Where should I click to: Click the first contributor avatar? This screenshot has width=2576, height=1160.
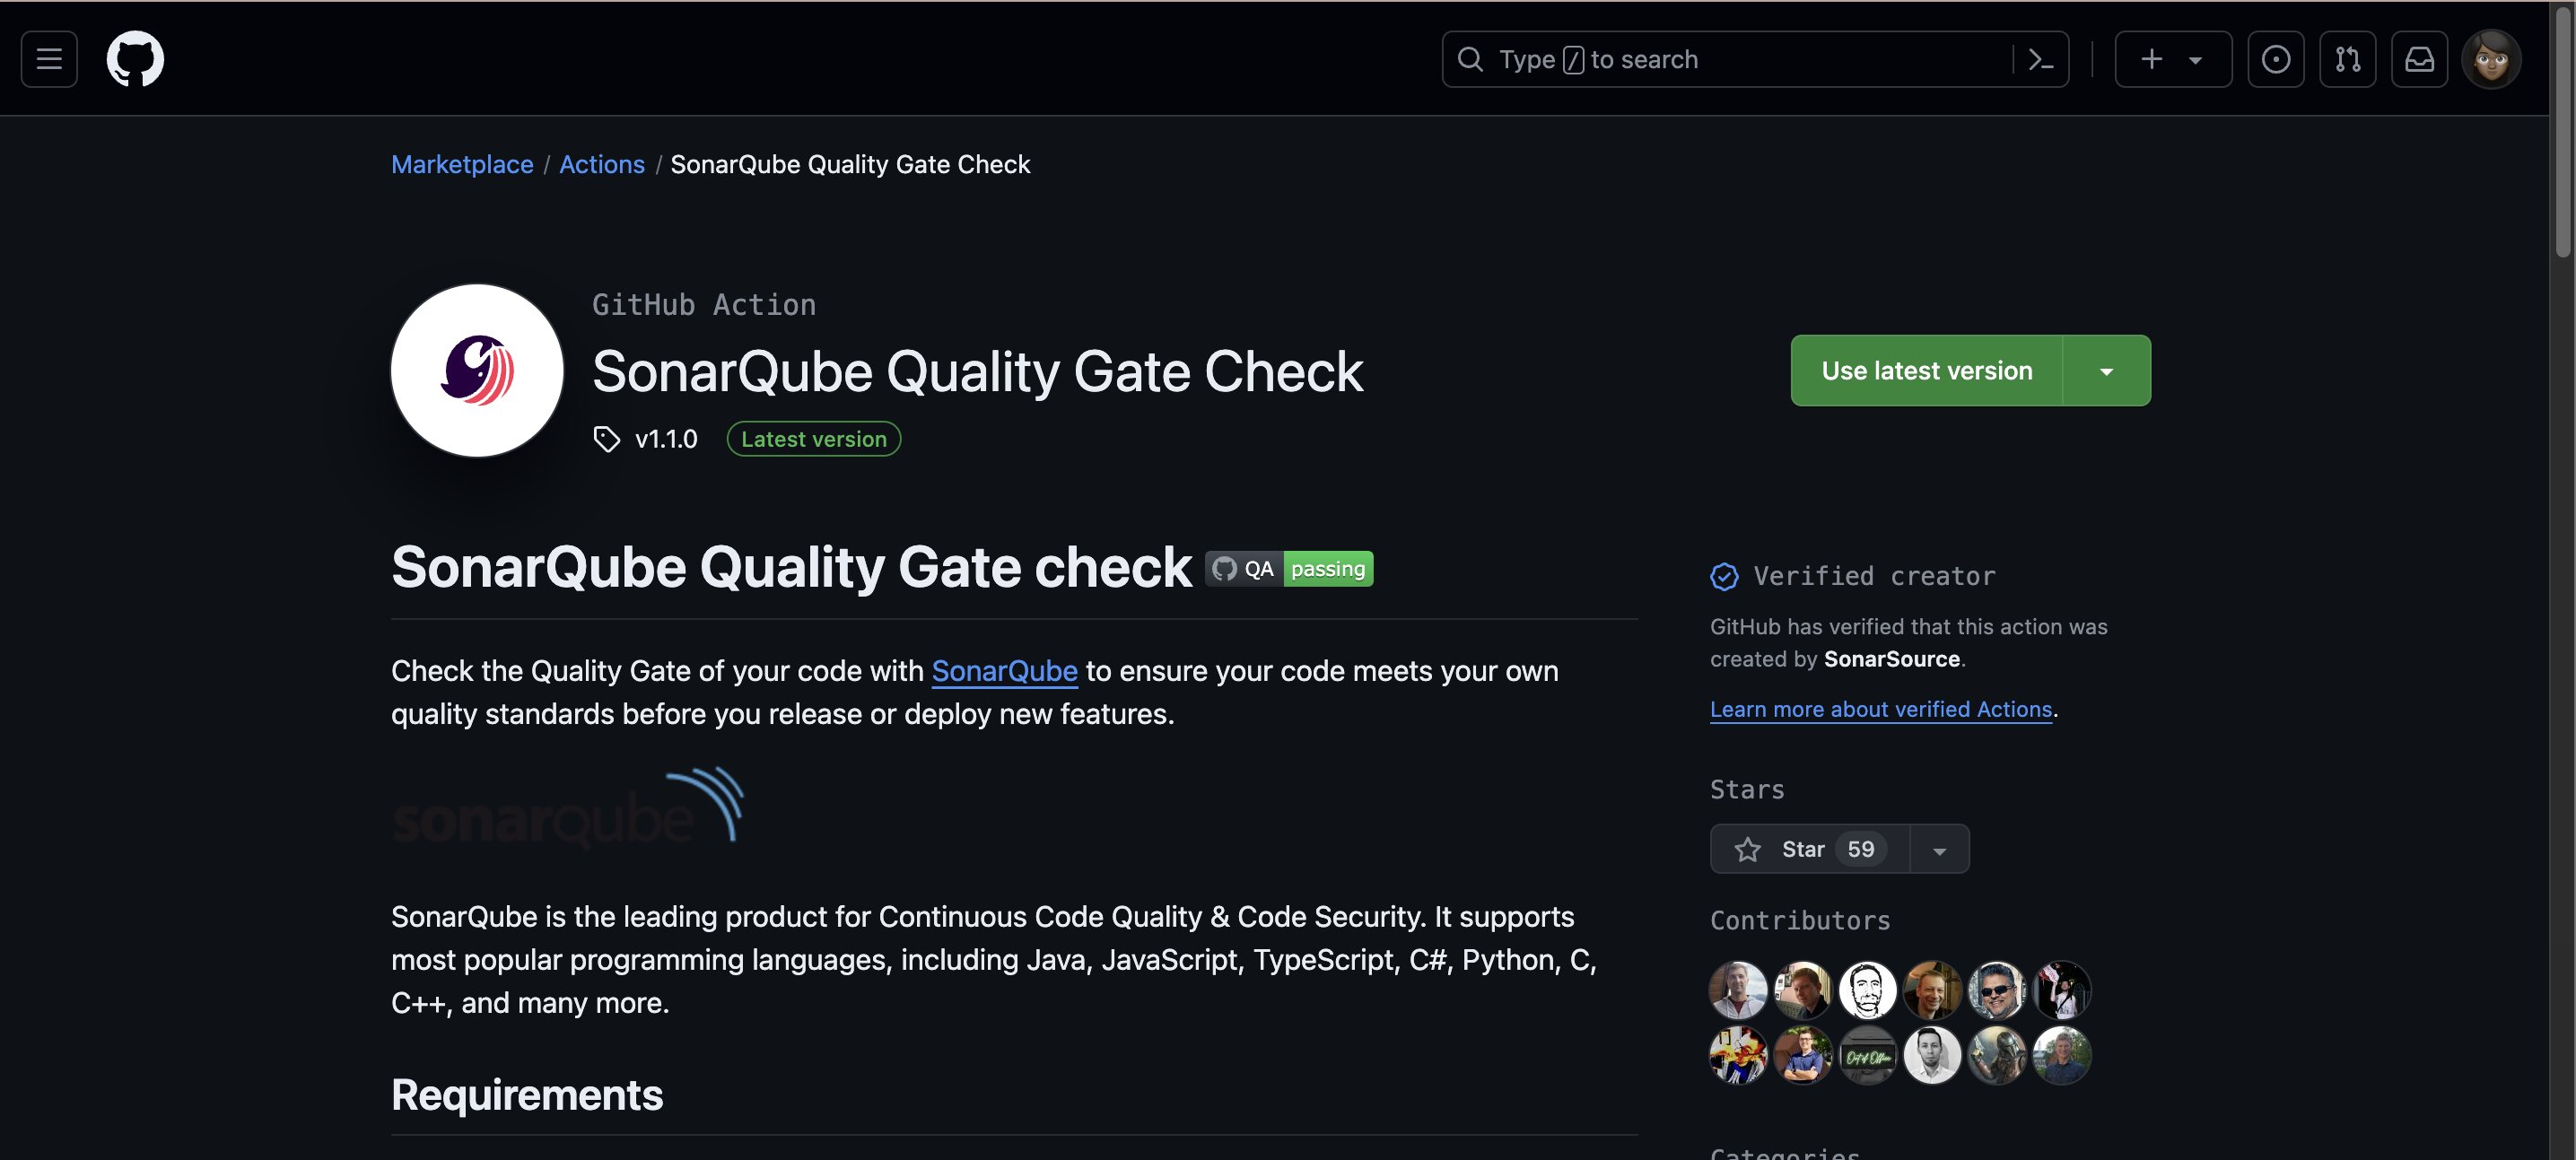coord(1738,989)
